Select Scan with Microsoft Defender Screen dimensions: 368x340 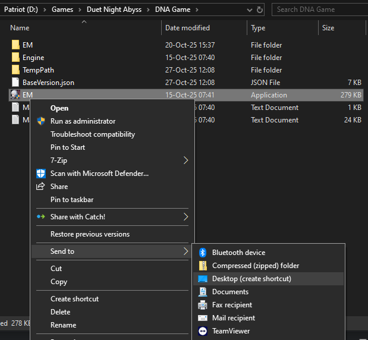point(99,174)
